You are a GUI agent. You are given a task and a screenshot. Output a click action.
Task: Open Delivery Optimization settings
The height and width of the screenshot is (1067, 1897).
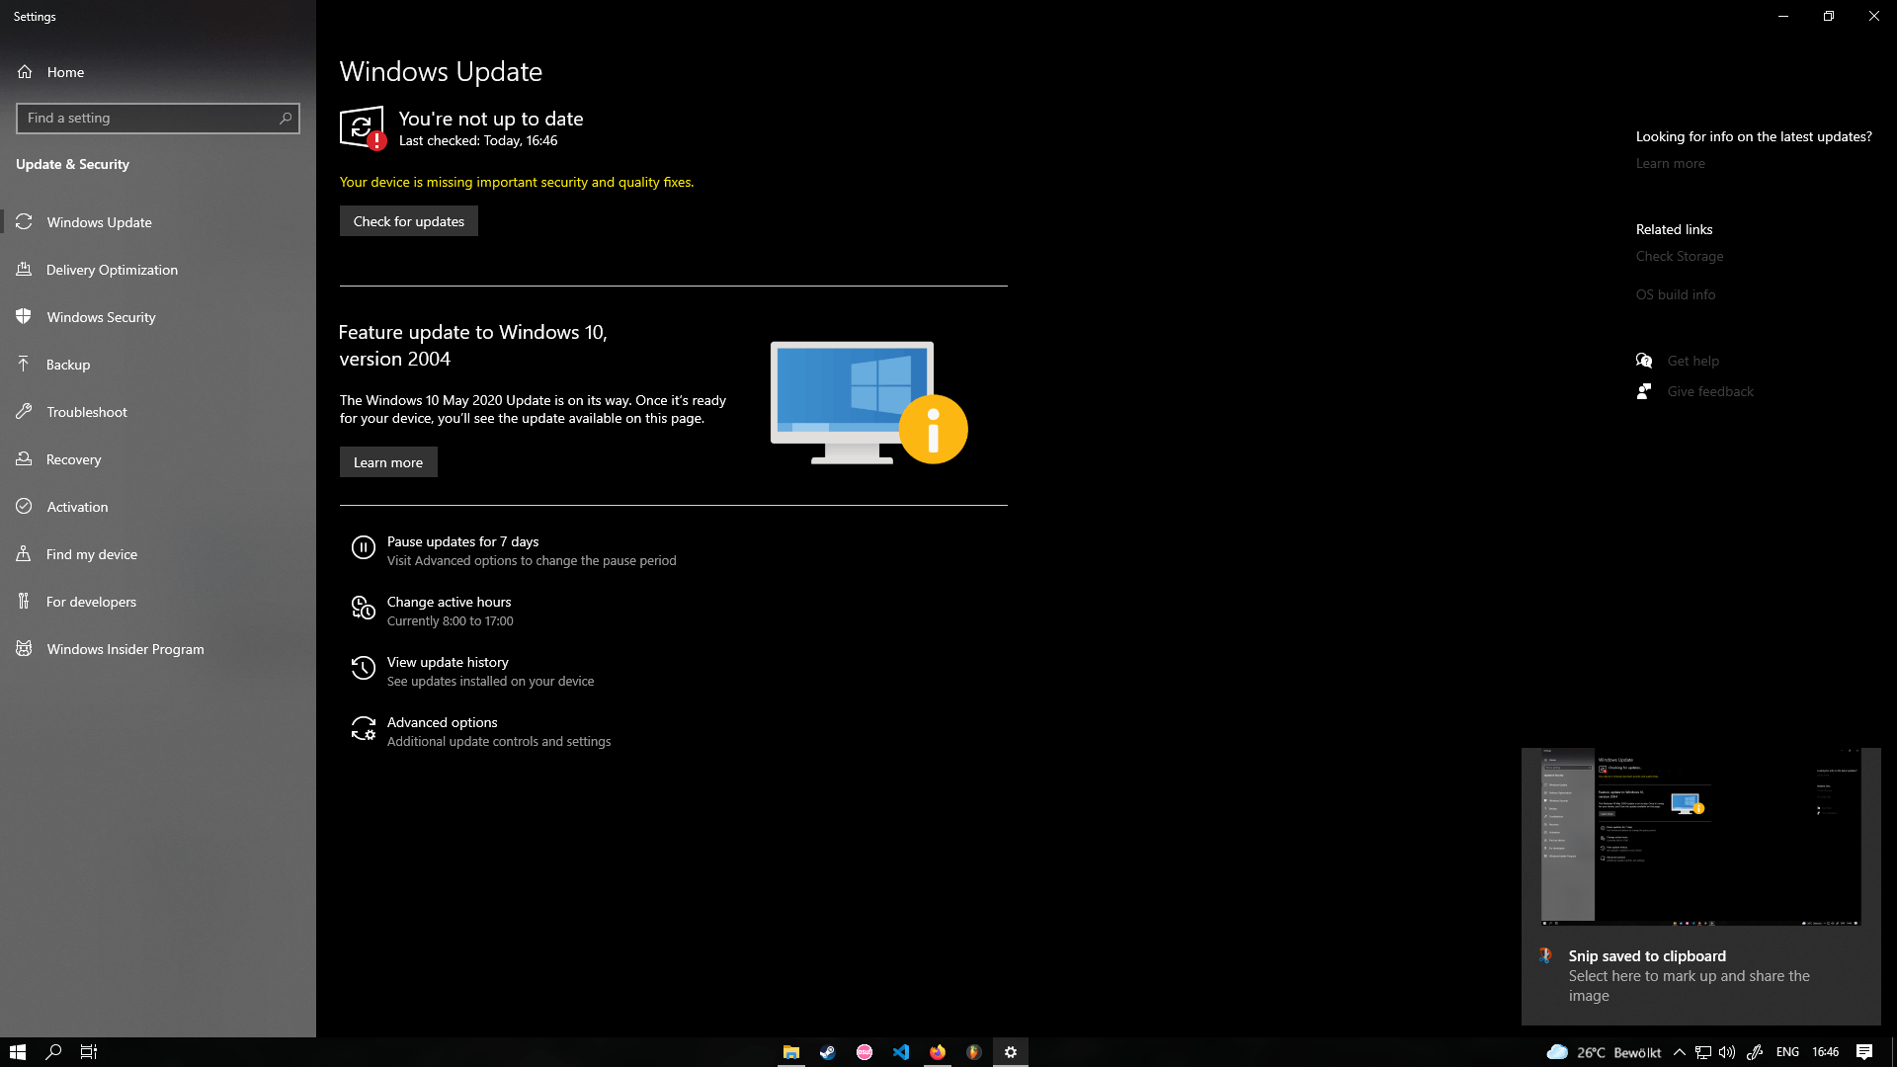click(x=112, y=269)
